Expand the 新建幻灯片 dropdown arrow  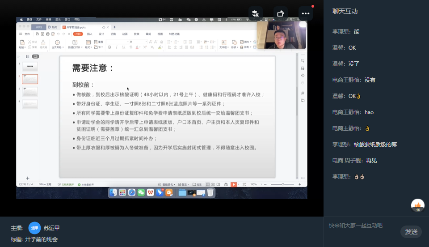tap(82, 47)
